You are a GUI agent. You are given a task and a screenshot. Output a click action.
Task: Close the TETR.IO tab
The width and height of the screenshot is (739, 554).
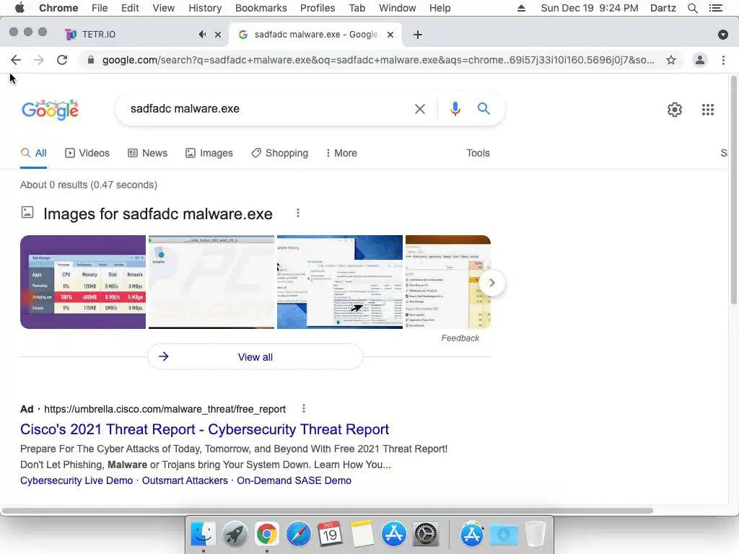point(218,35)
